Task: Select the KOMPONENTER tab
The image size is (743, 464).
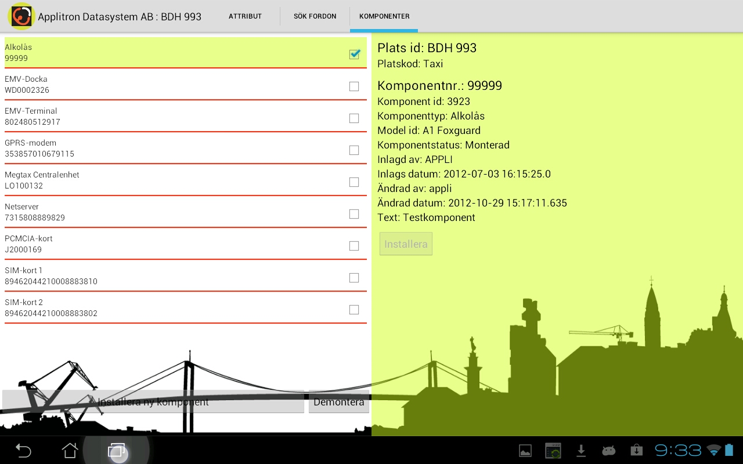Action: (384, 16)
